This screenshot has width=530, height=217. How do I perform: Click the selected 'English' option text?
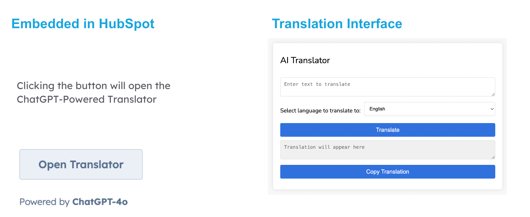coord(377,109)
